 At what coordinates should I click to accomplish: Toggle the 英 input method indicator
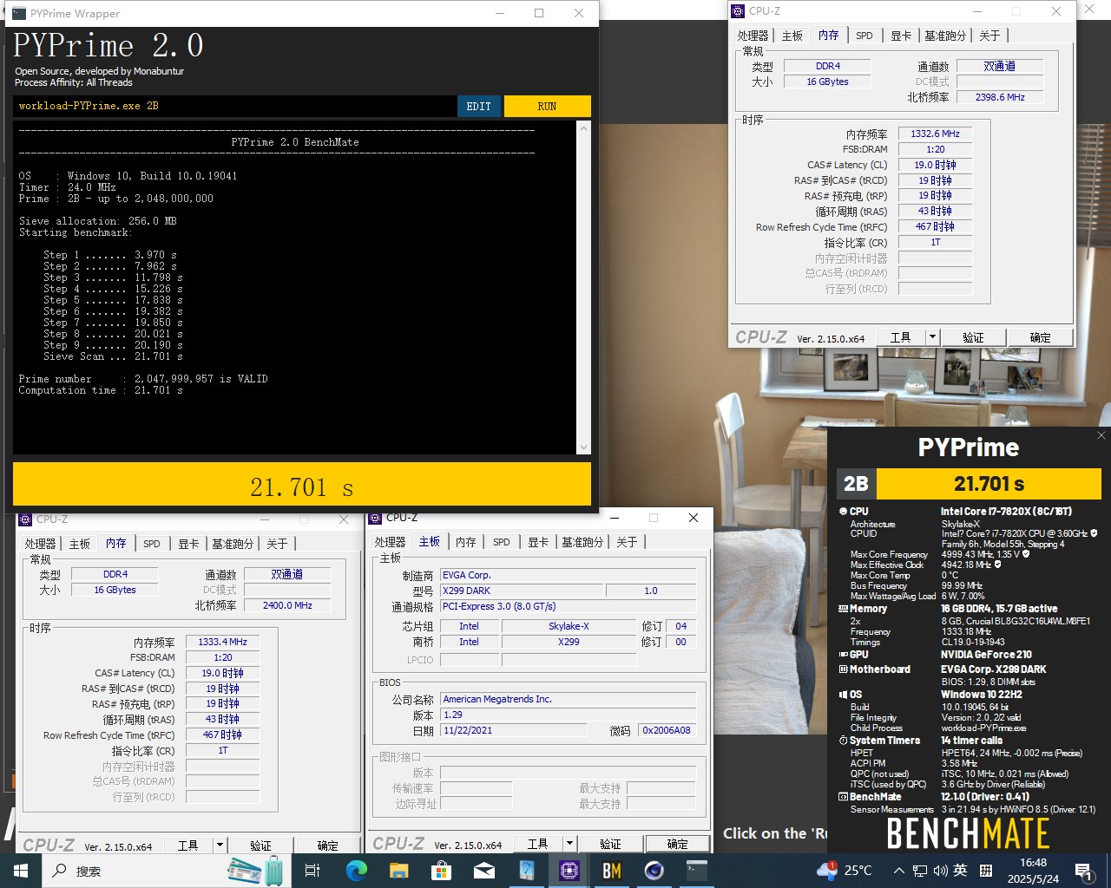960,871
